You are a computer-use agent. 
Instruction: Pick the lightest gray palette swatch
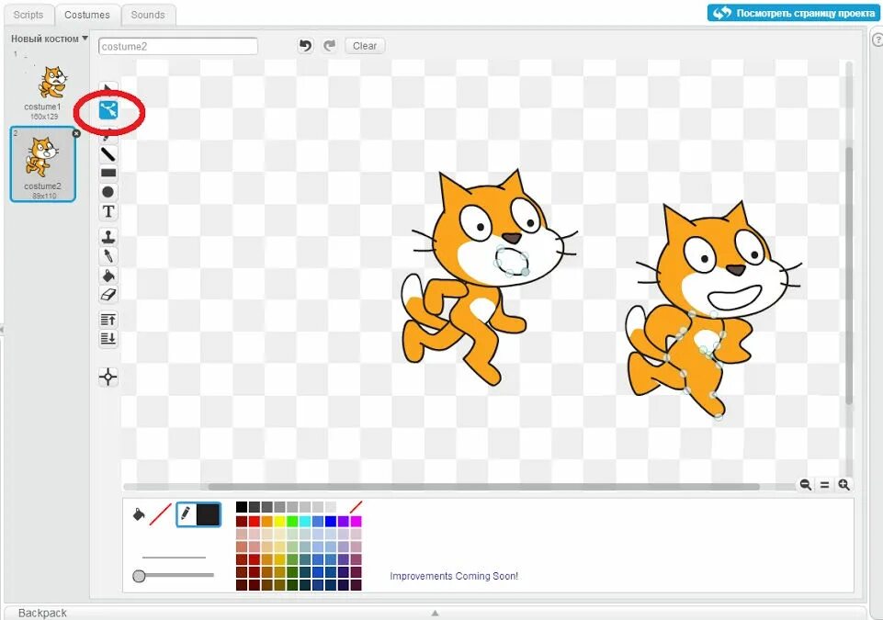331,507
